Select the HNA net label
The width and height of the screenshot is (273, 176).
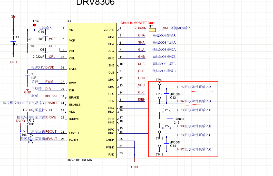coord(181,101)
